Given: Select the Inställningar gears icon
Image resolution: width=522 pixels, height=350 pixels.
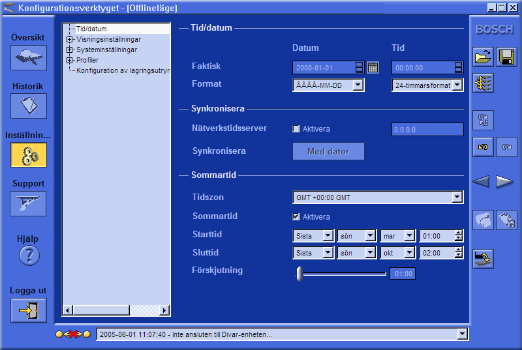Looking at the screenshot, I should [x=29, y=155].
